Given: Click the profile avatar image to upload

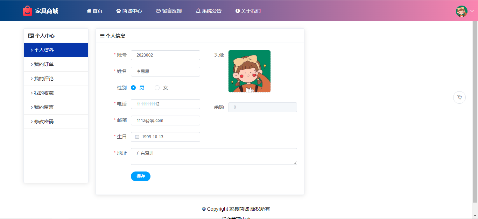Looking at the screenshot, I should [x=249, y=71].
